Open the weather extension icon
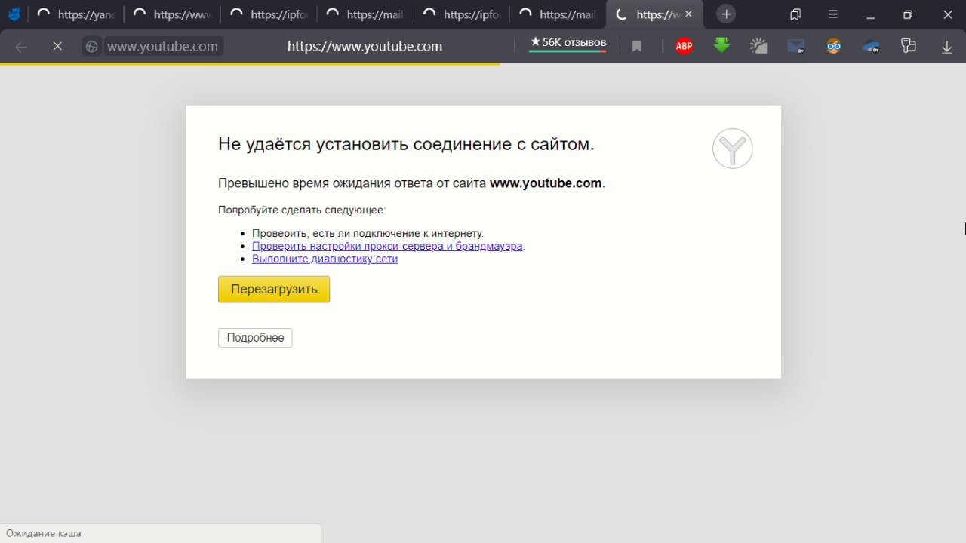The height and width of the screenshot is (543, 966). (758, 46)
